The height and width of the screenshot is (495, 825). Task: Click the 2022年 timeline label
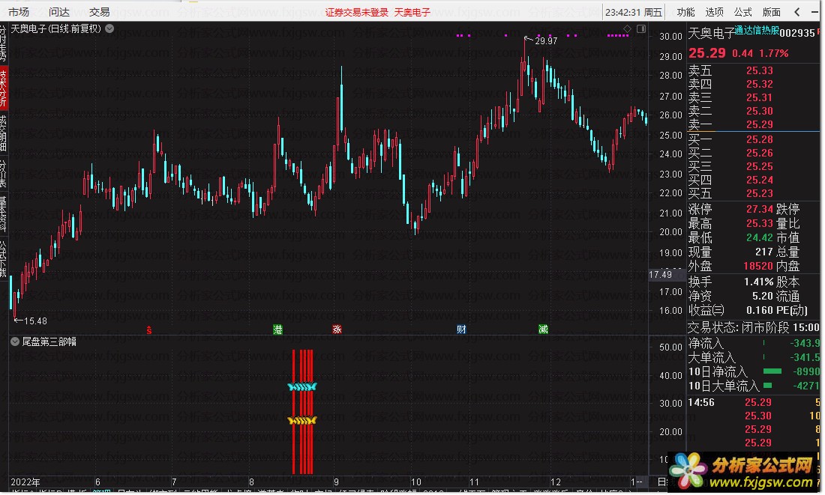click(x=25, y=482)
